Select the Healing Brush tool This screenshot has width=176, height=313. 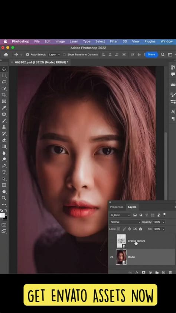[x=4, y=114]
